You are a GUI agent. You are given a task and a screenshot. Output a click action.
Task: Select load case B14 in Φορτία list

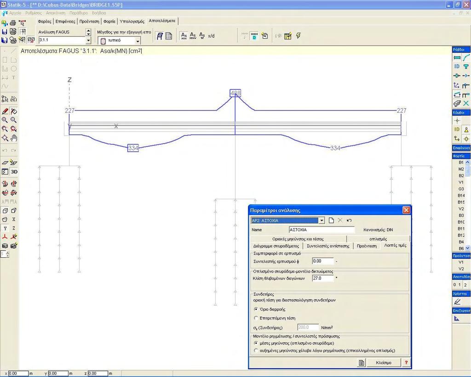pos(461,196)
